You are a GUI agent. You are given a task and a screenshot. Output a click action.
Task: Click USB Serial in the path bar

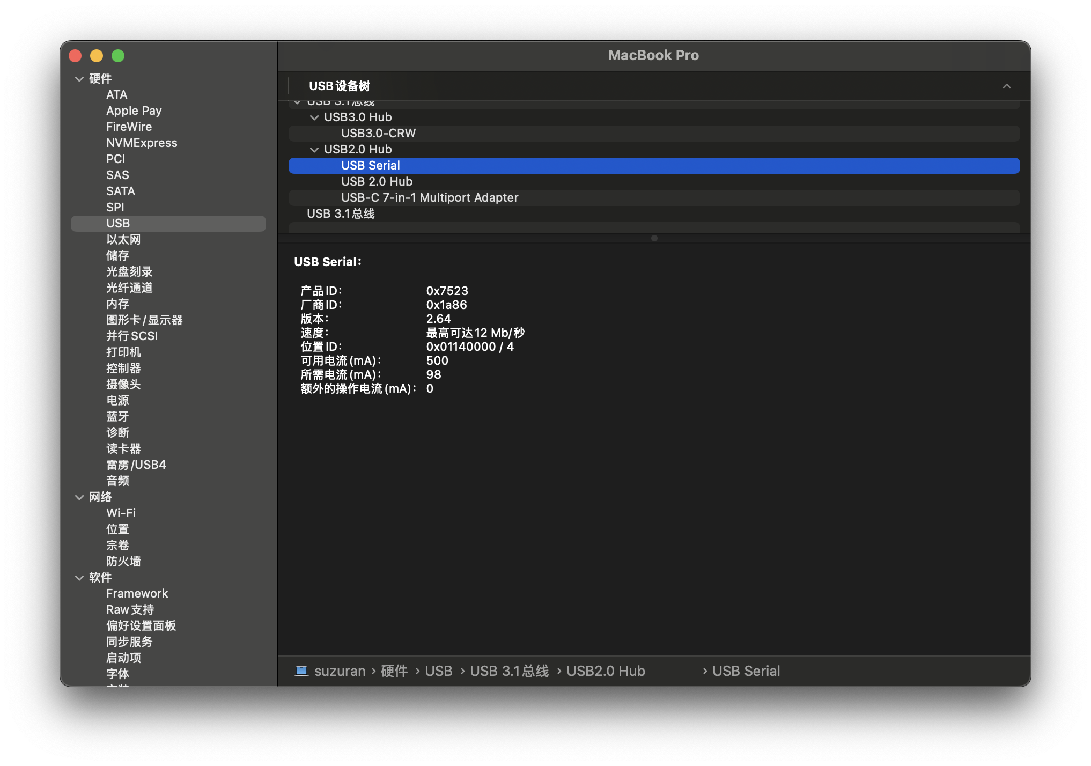[746, 671]
